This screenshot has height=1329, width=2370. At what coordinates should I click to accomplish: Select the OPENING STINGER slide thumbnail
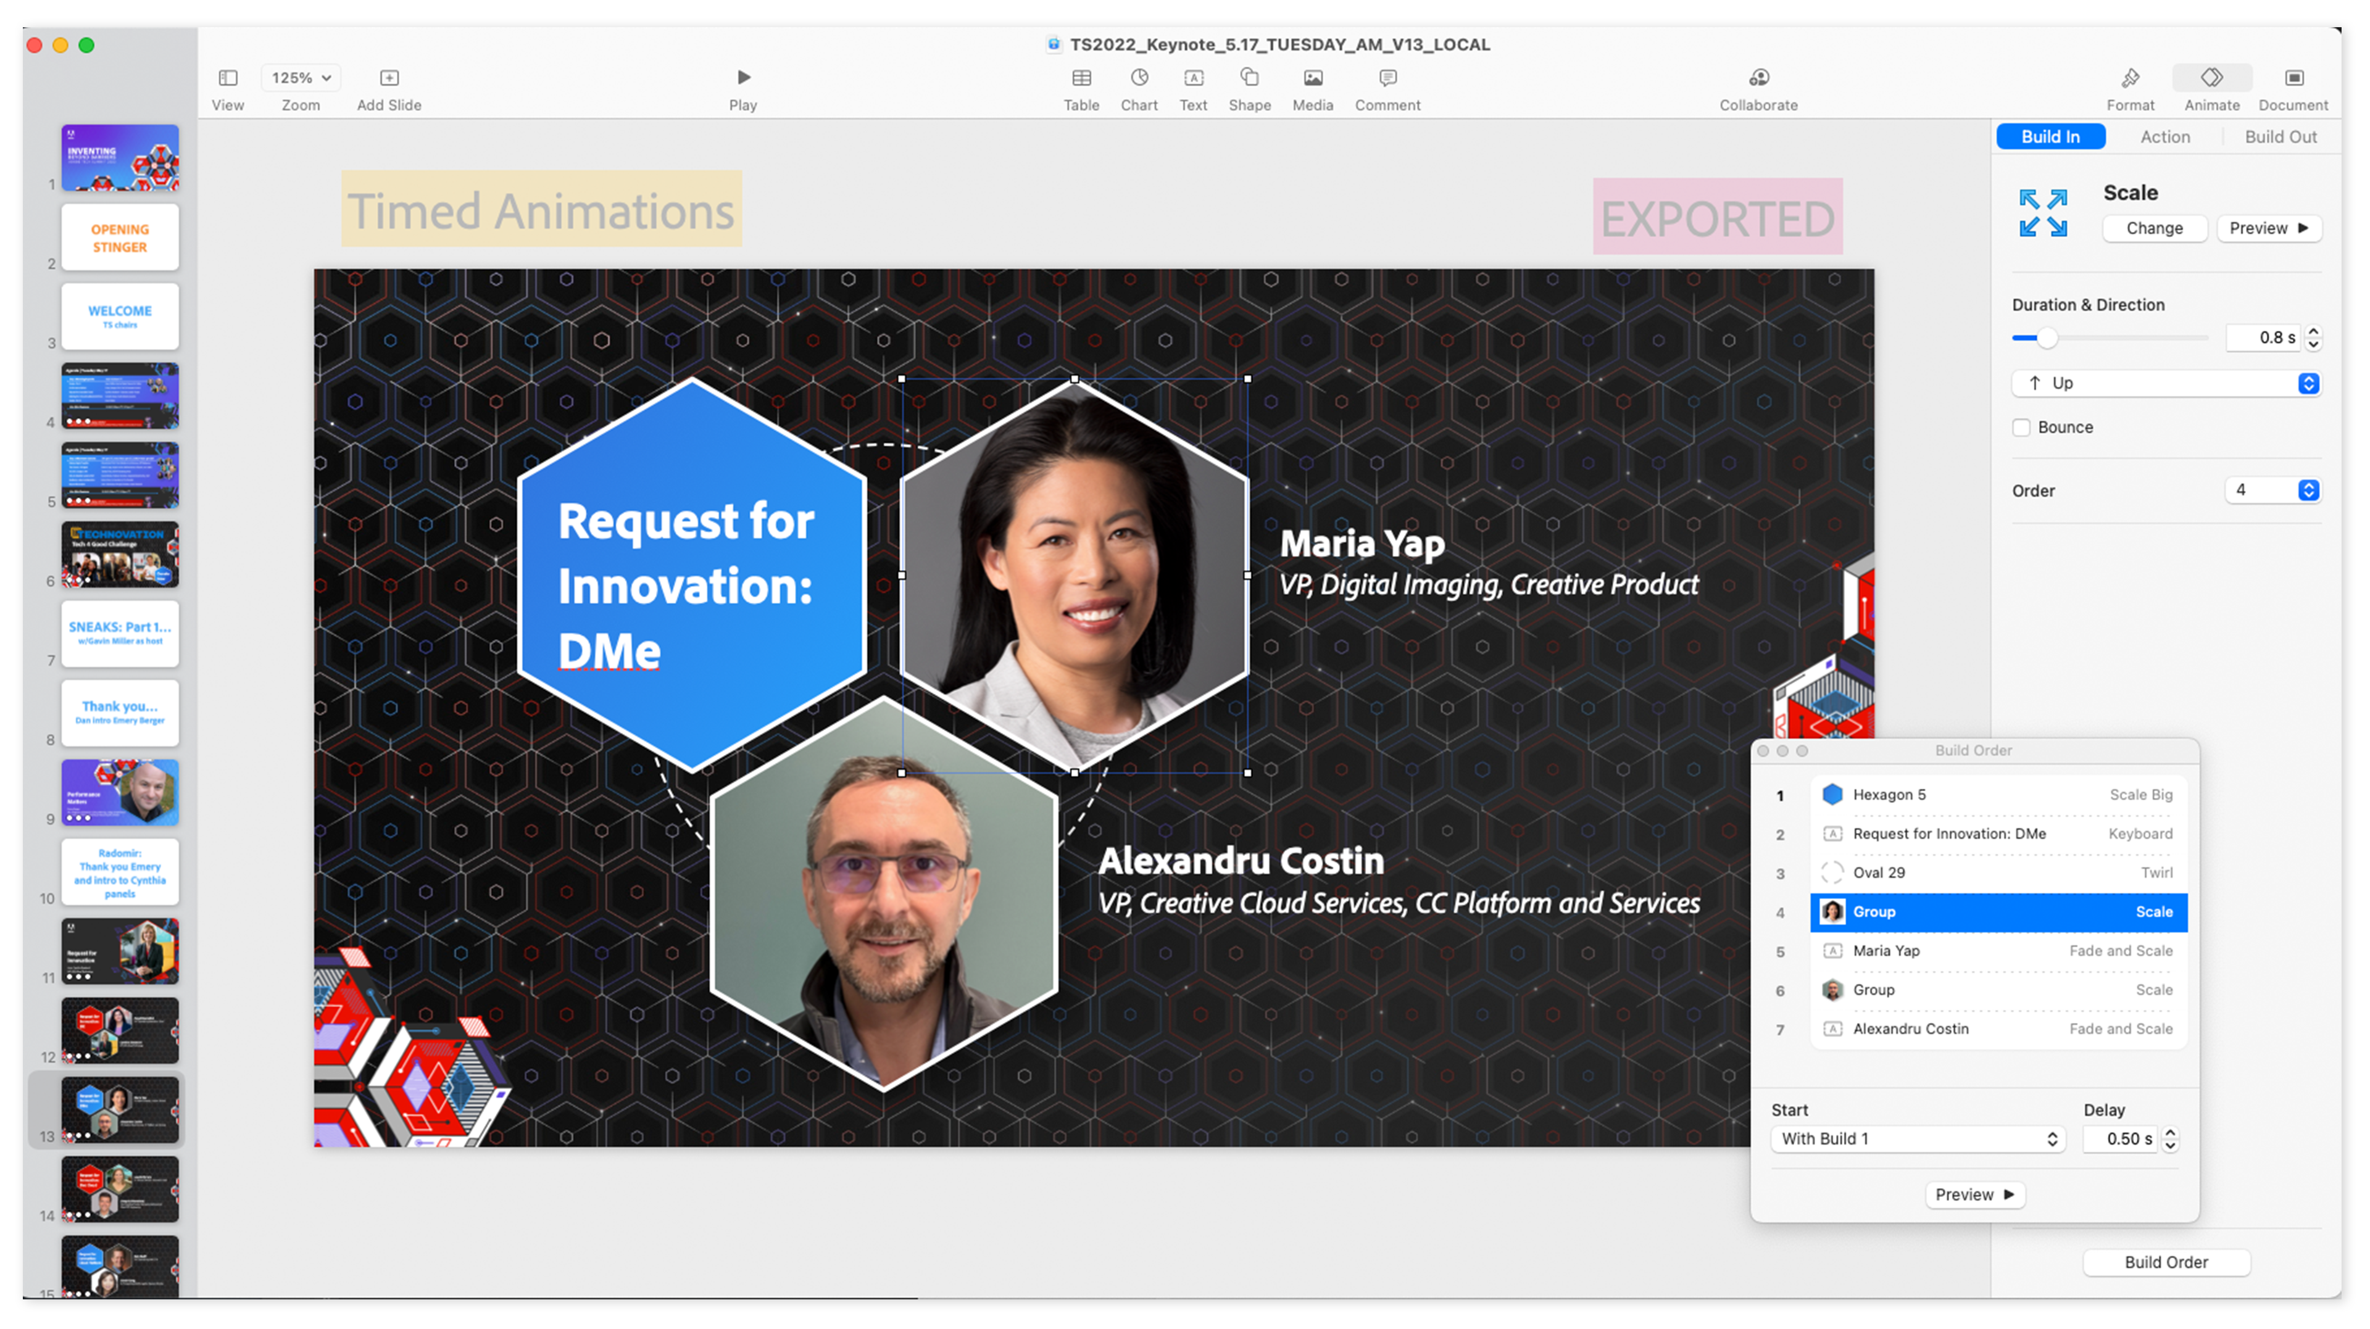pyautogui.click(x=120, y=238)
